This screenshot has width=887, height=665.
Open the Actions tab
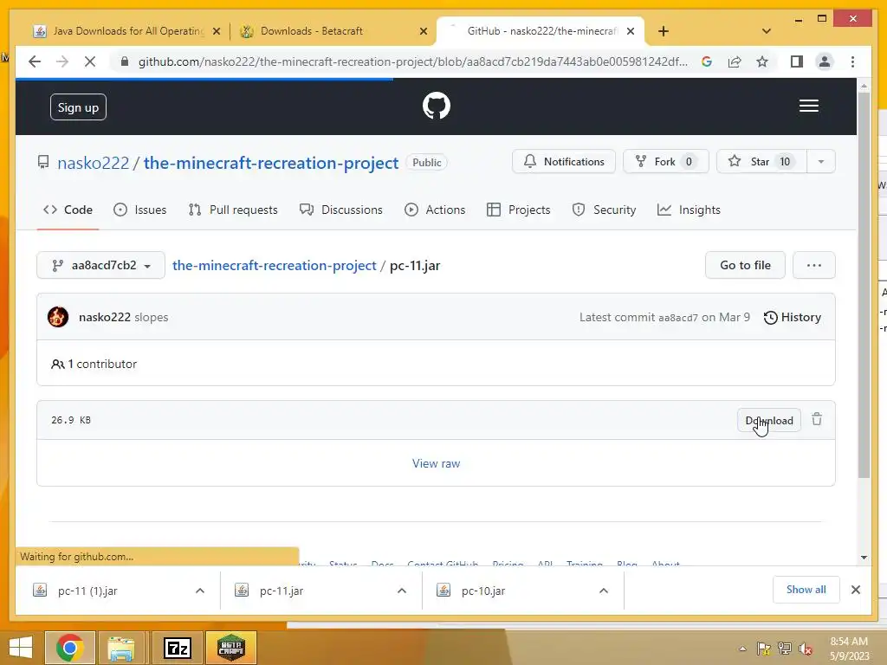coord(435,210)
